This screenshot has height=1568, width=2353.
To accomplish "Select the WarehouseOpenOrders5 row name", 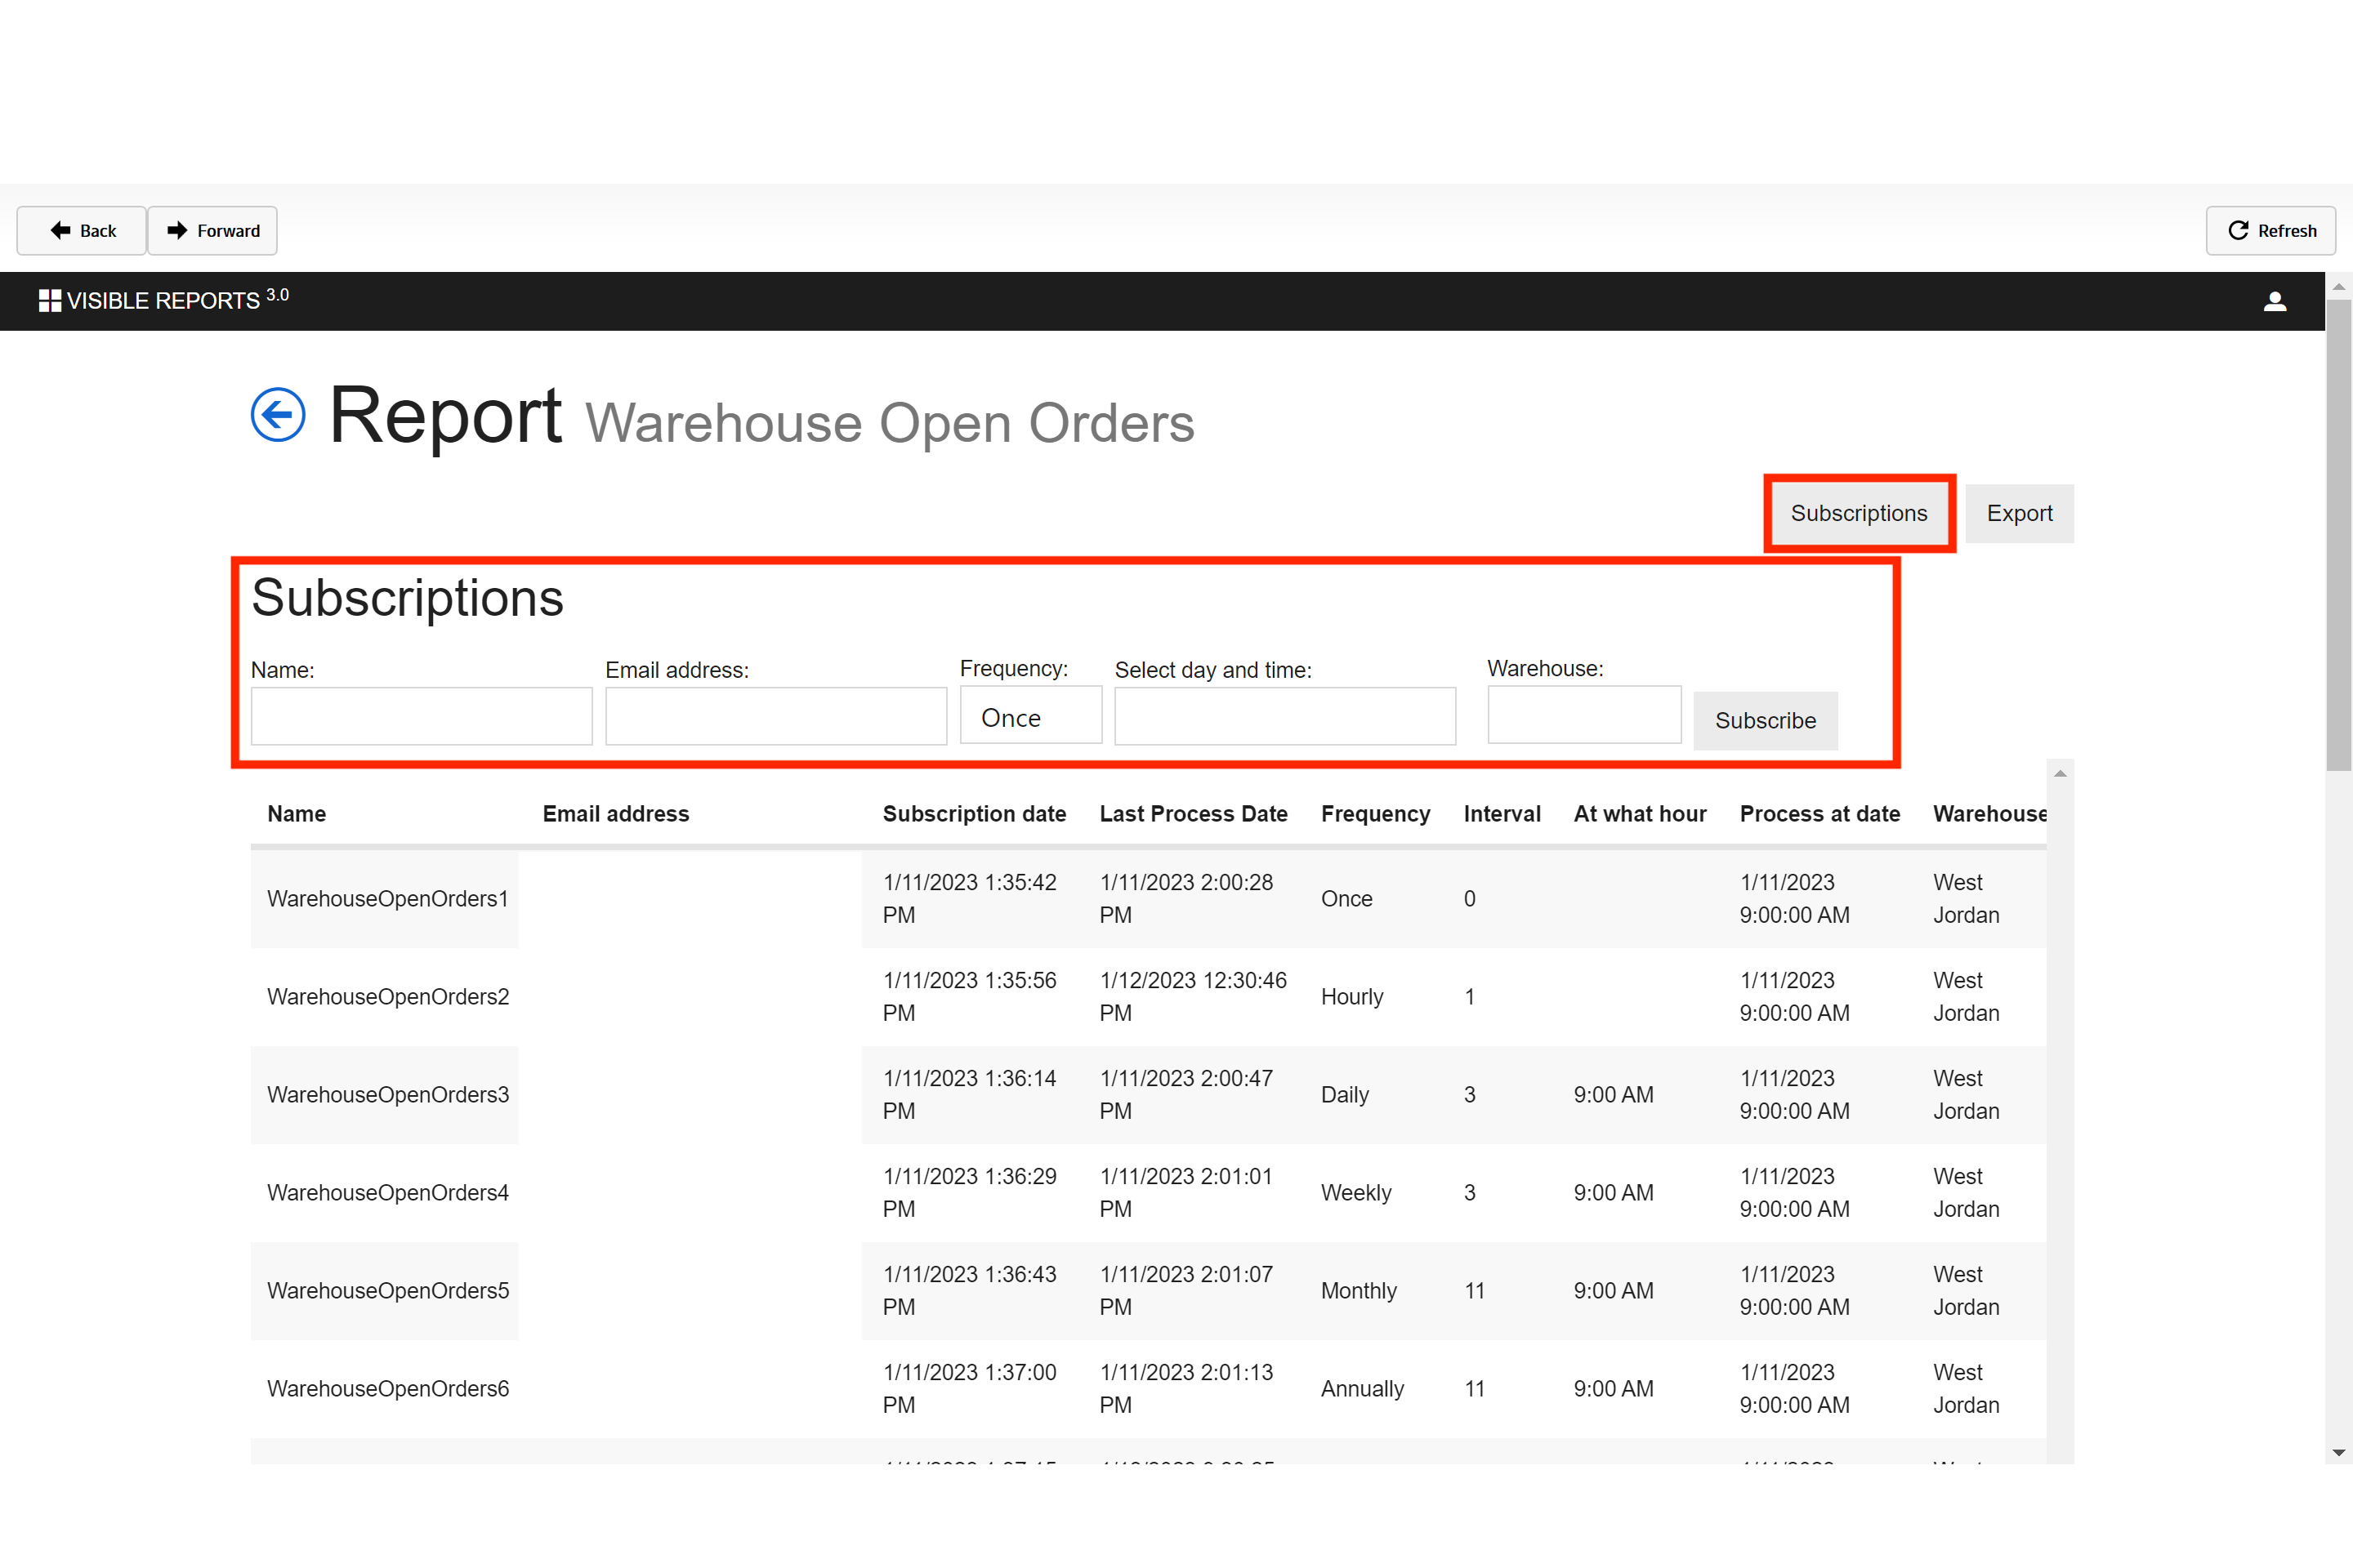I will pyautogui.click(x=388, y=1291).
